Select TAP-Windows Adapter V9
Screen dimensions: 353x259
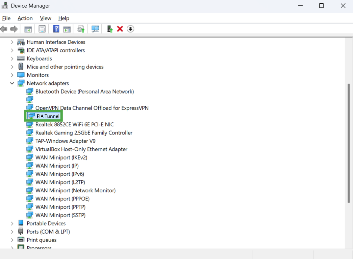[65, 141]
